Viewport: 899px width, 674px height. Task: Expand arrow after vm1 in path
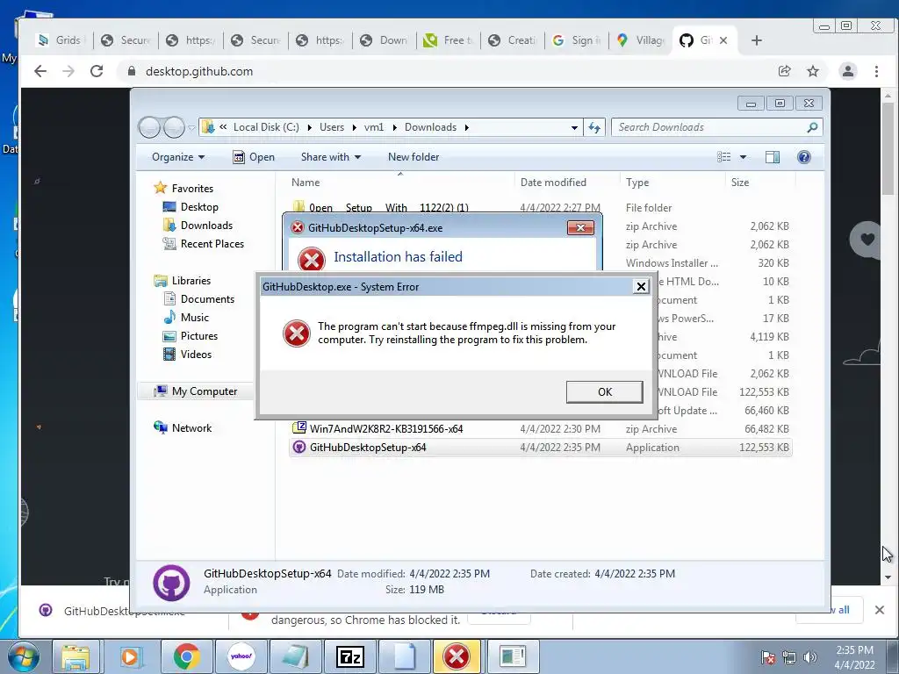394,127
